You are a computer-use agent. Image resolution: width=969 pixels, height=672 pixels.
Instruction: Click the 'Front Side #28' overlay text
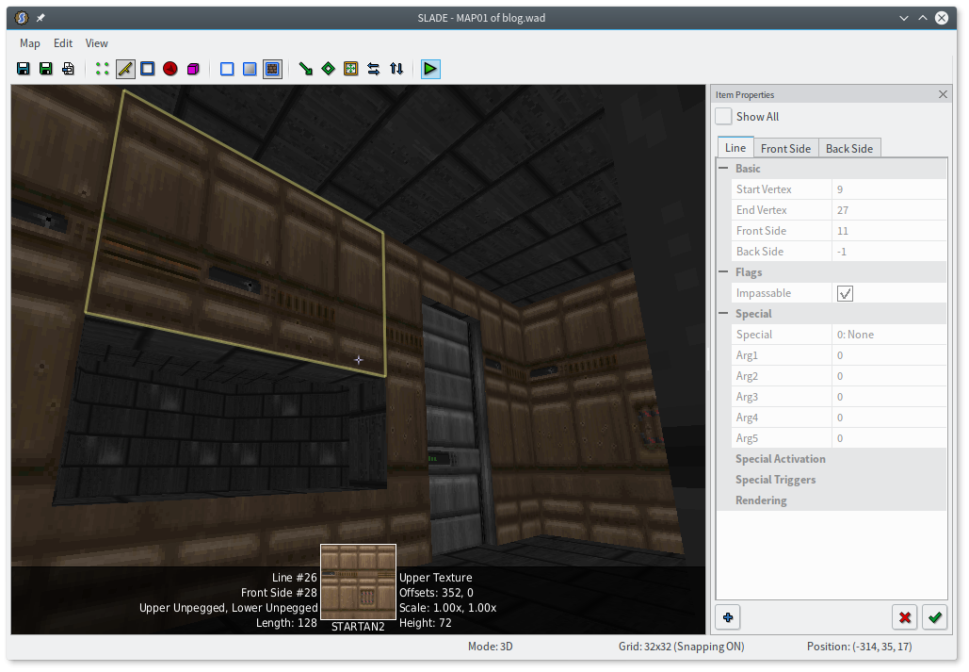click(x=279, y=593)
